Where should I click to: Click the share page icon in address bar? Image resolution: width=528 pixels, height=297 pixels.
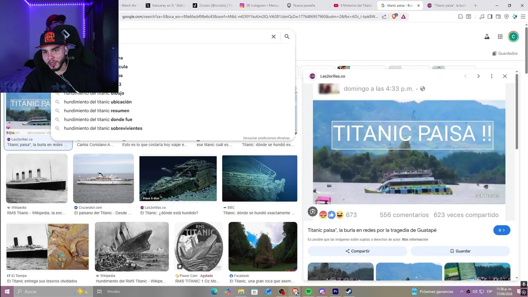(384, 16)
